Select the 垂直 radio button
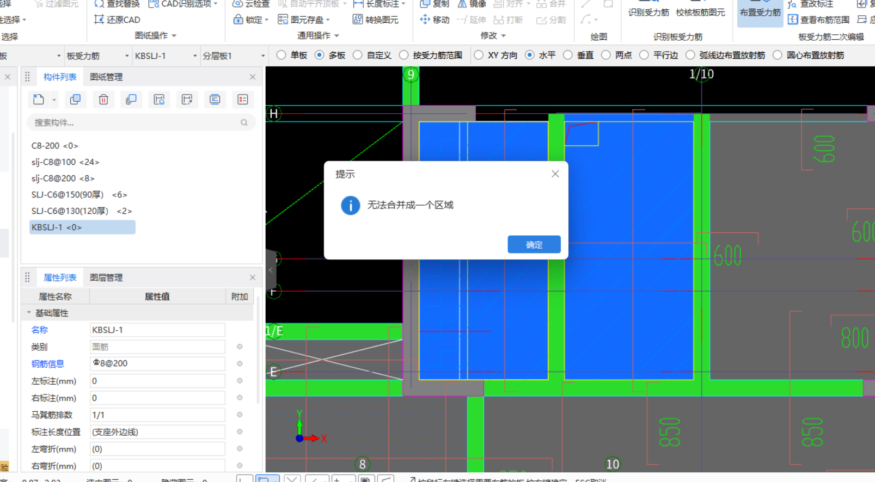 pos(568,55)
